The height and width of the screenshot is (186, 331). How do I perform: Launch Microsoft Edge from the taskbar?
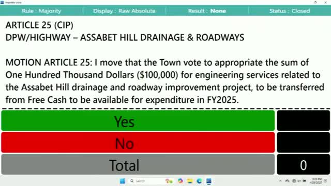pos(199,181)
